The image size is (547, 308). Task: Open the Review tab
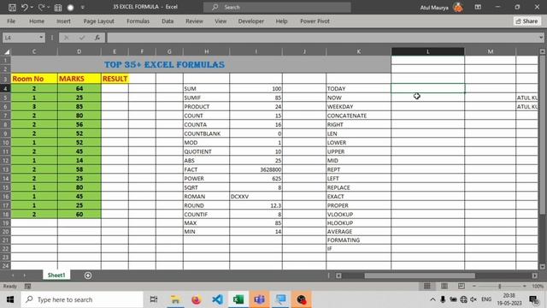point(194,21)
